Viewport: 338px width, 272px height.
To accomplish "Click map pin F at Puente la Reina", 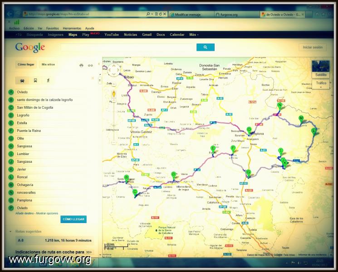I will click(x=233, y=149).
